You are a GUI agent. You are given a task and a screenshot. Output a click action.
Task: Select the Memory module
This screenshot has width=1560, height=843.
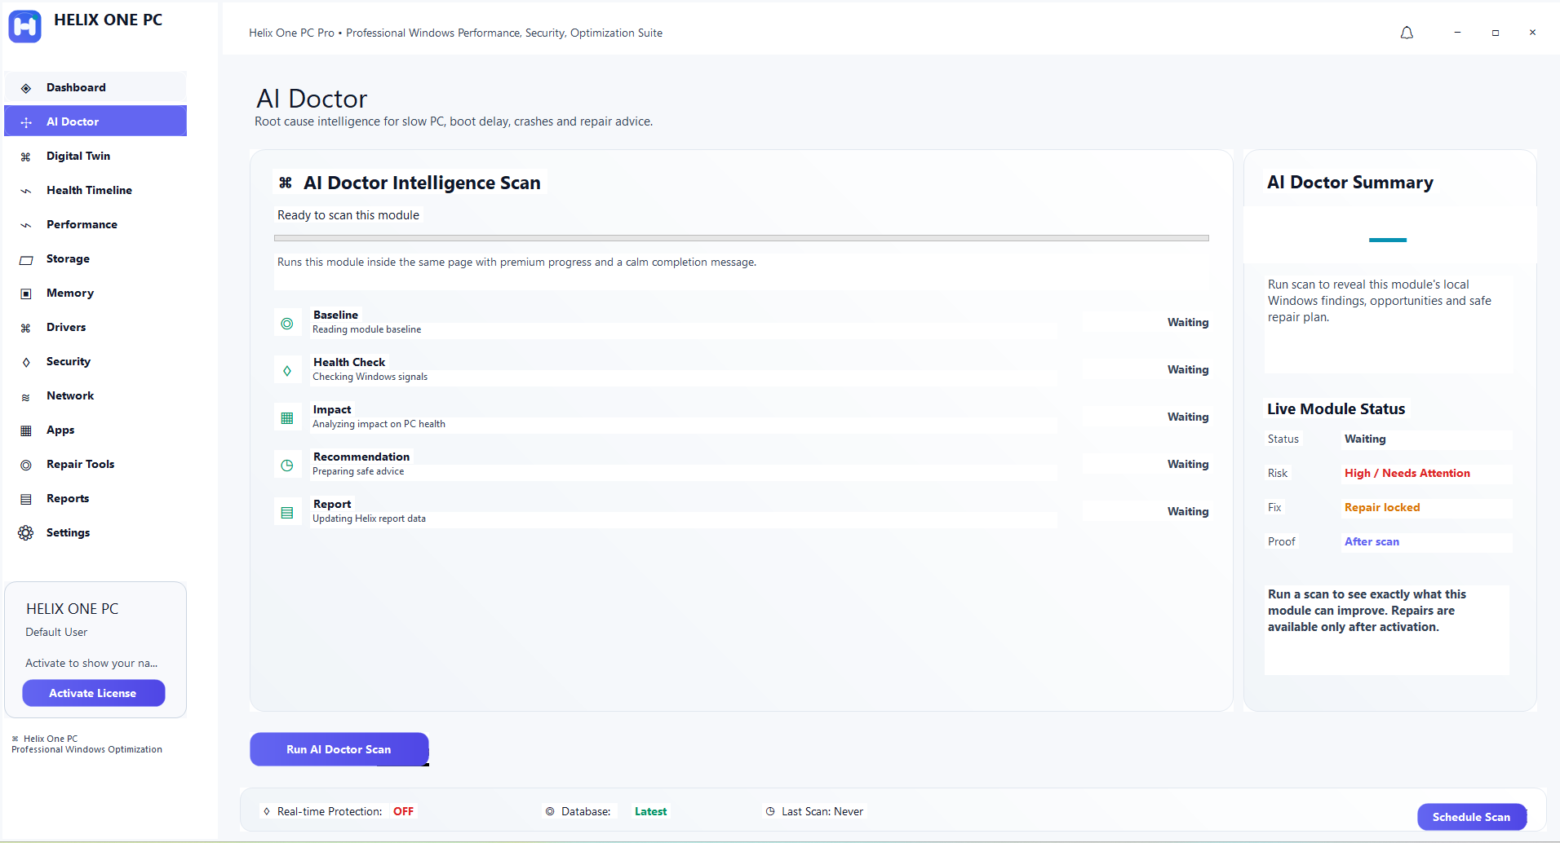[x=95, y=293]
